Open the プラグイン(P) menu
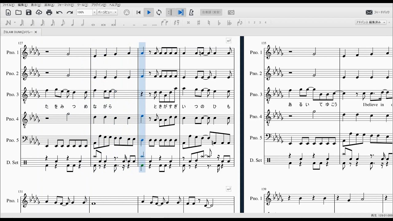Viewport: 393px width, 221px height. (x=99, y=5)
